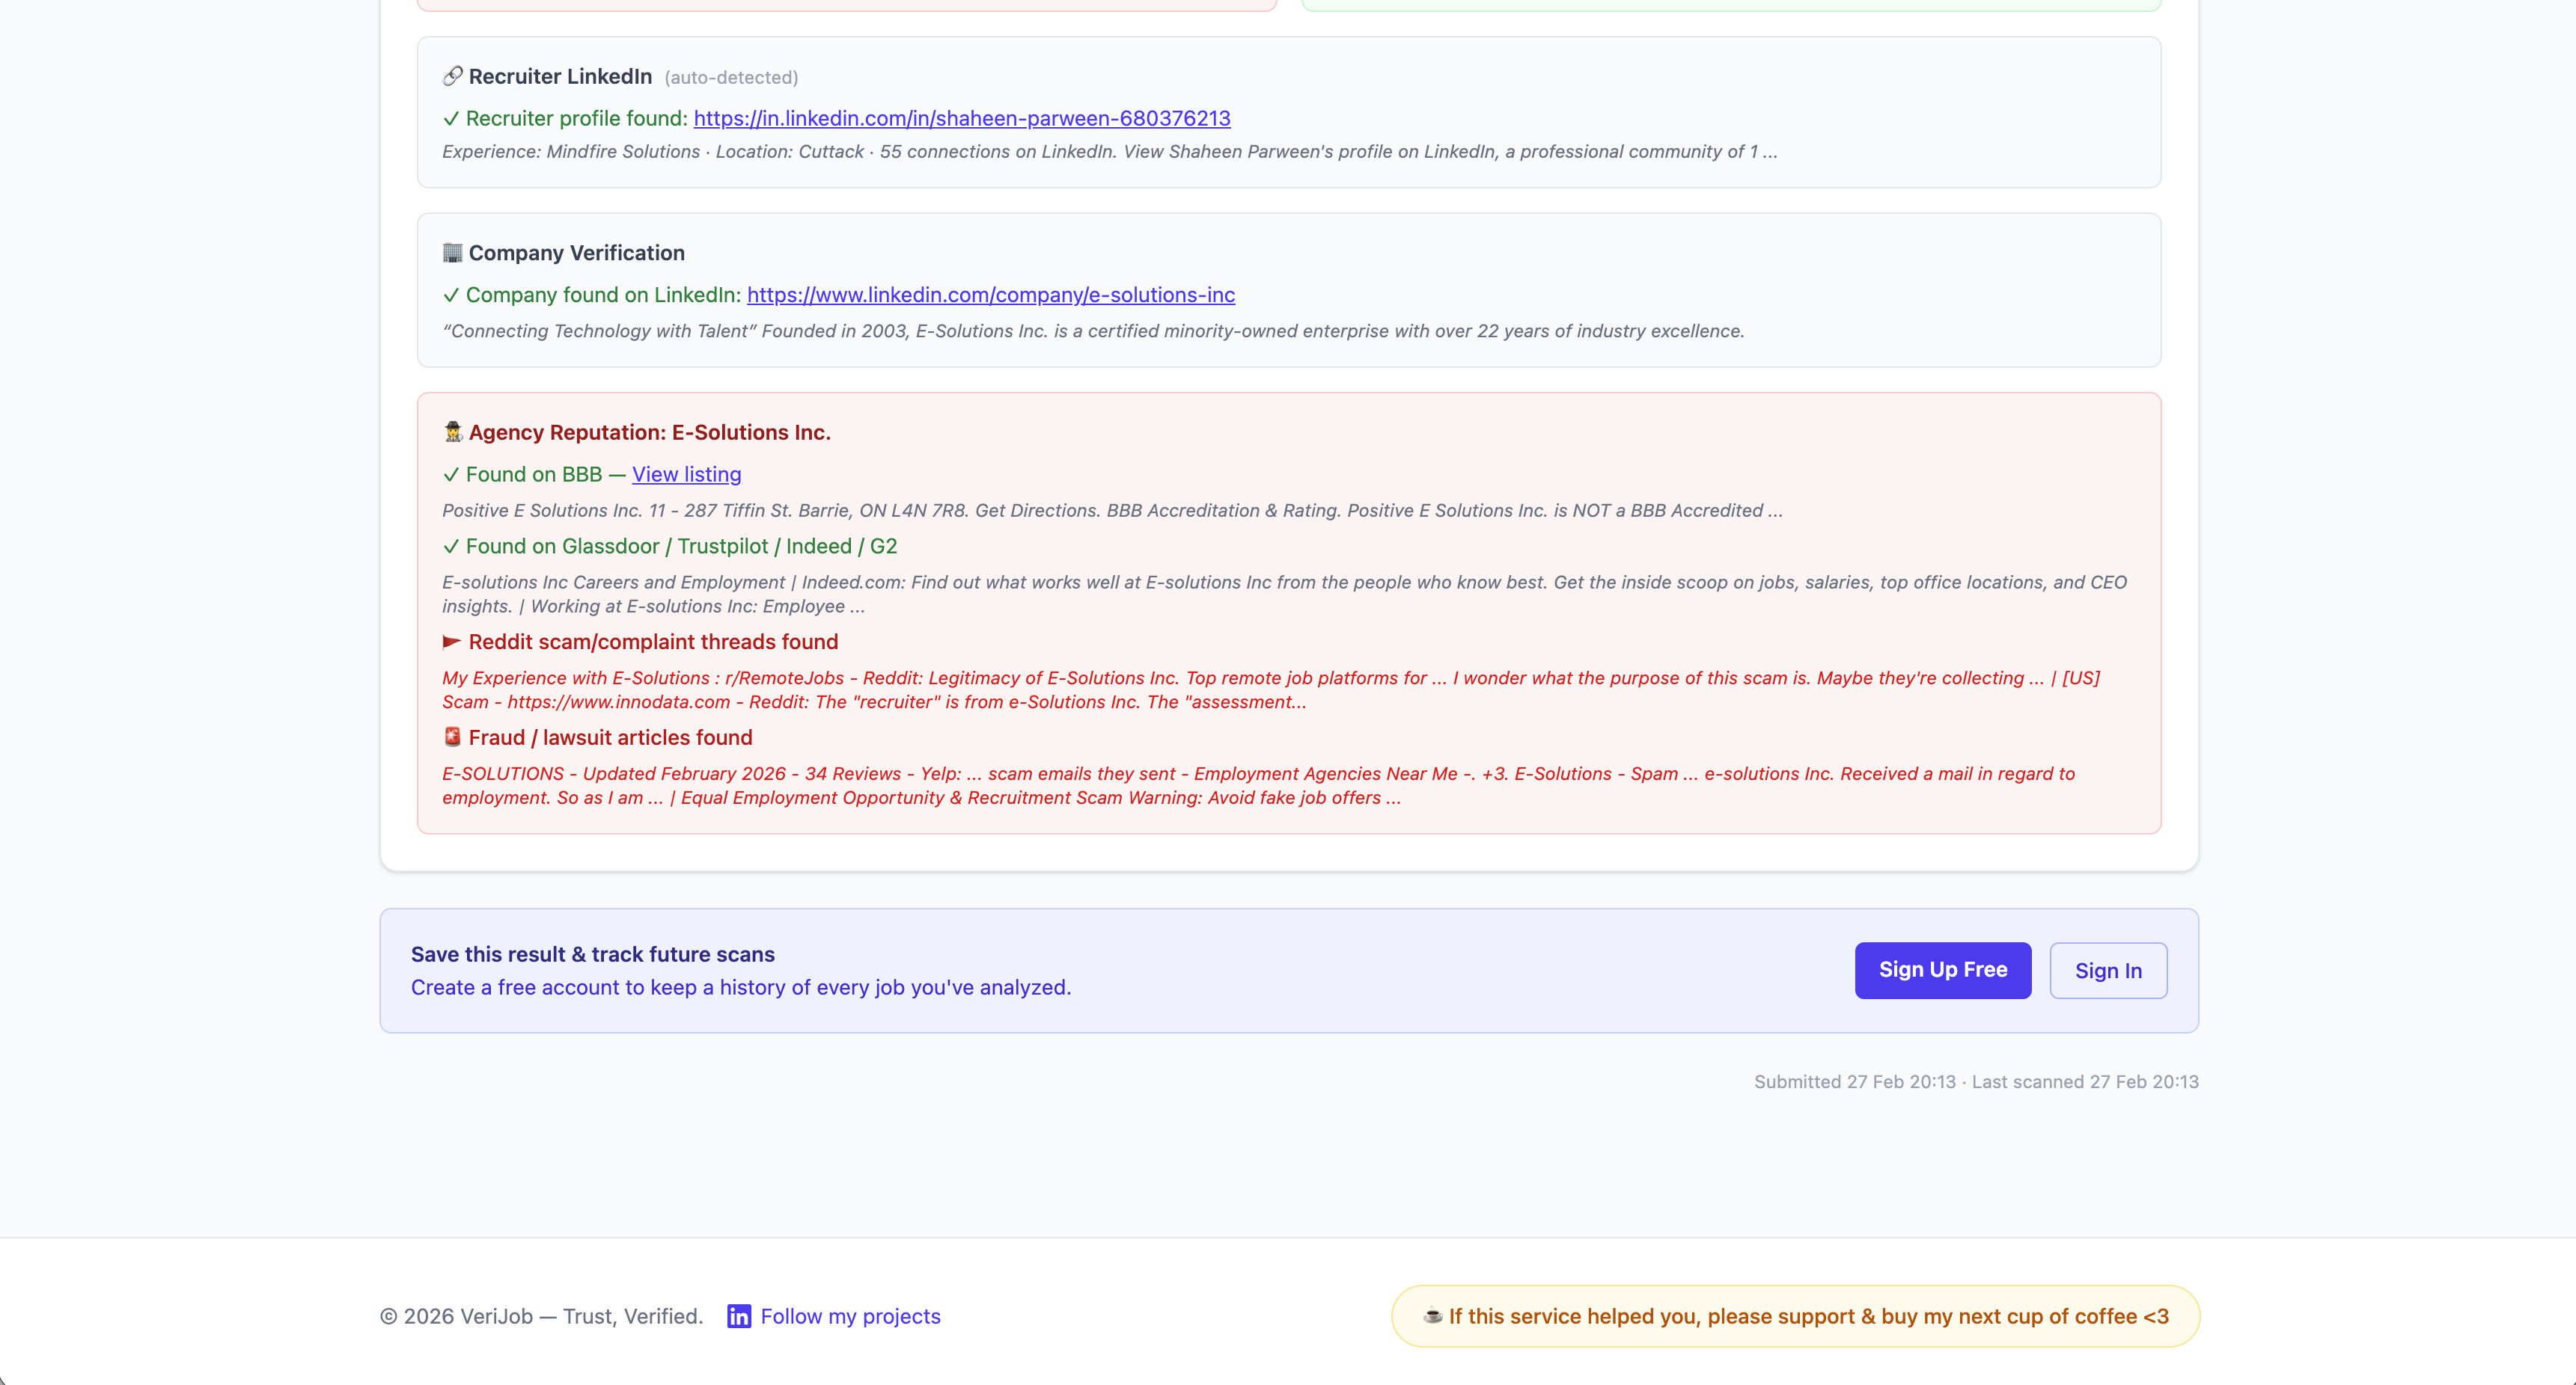
Task: Click the checkmark beside Recruiter profile found
Action: click(x=452, y=118)
